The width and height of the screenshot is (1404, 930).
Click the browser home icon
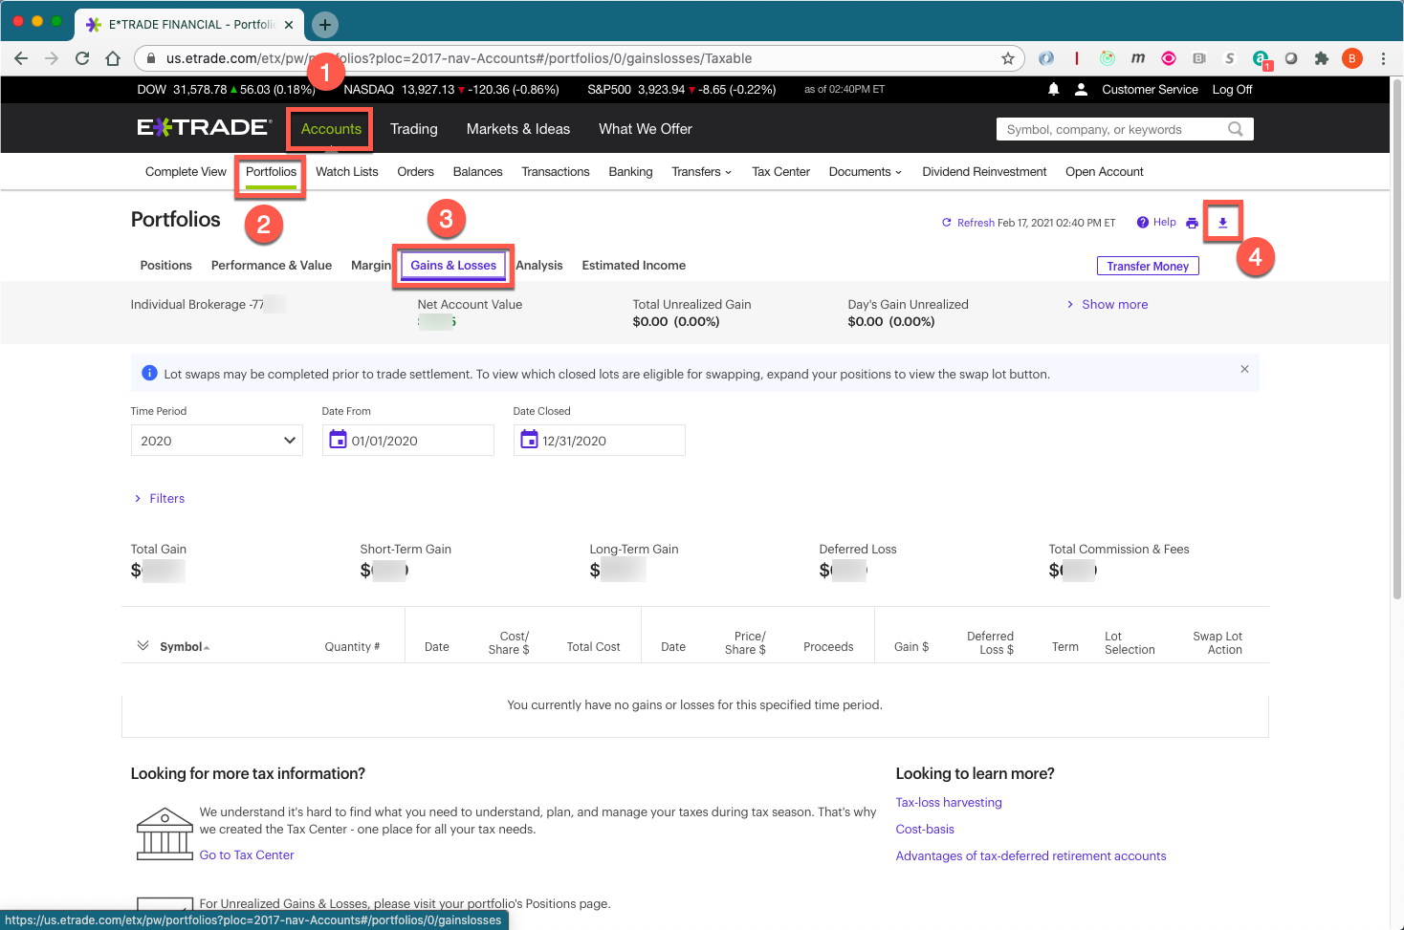[113, 58]
